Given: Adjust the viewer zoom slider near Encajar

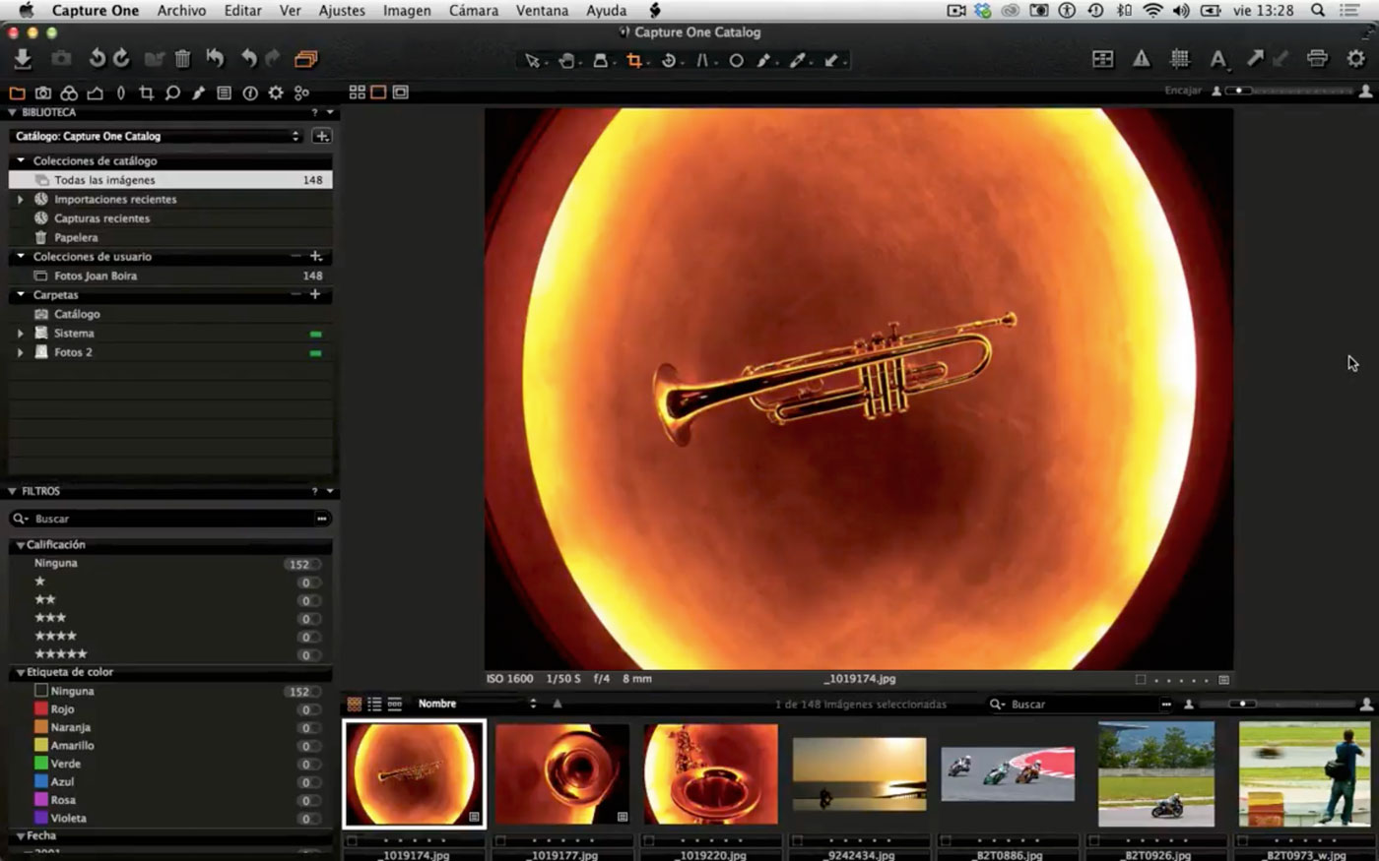Looking at the screenshot, I should (x=1290, y=91).
